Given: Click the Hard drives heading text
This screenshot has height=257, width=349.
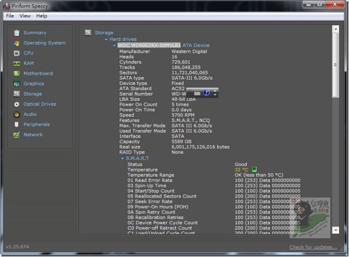Looking at the screenshot, I should [x=123, y=39].
